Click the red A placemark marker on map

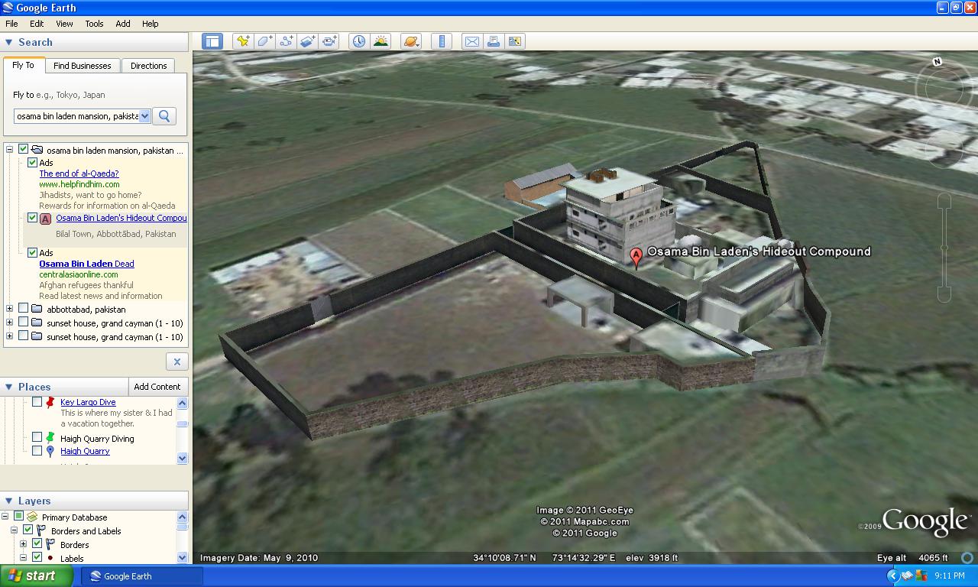click(636, 256)
